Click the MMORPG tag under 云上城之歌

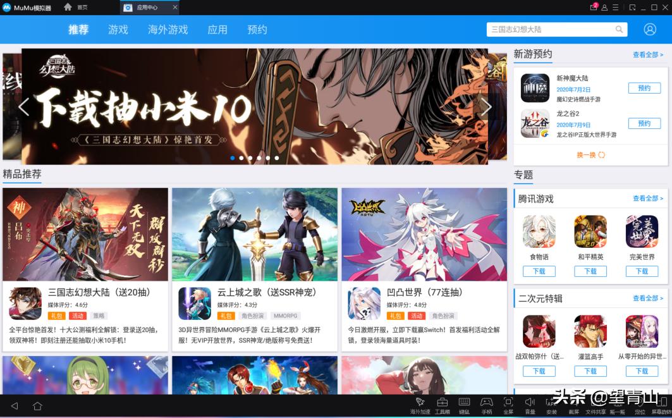(x=286, y=316)
